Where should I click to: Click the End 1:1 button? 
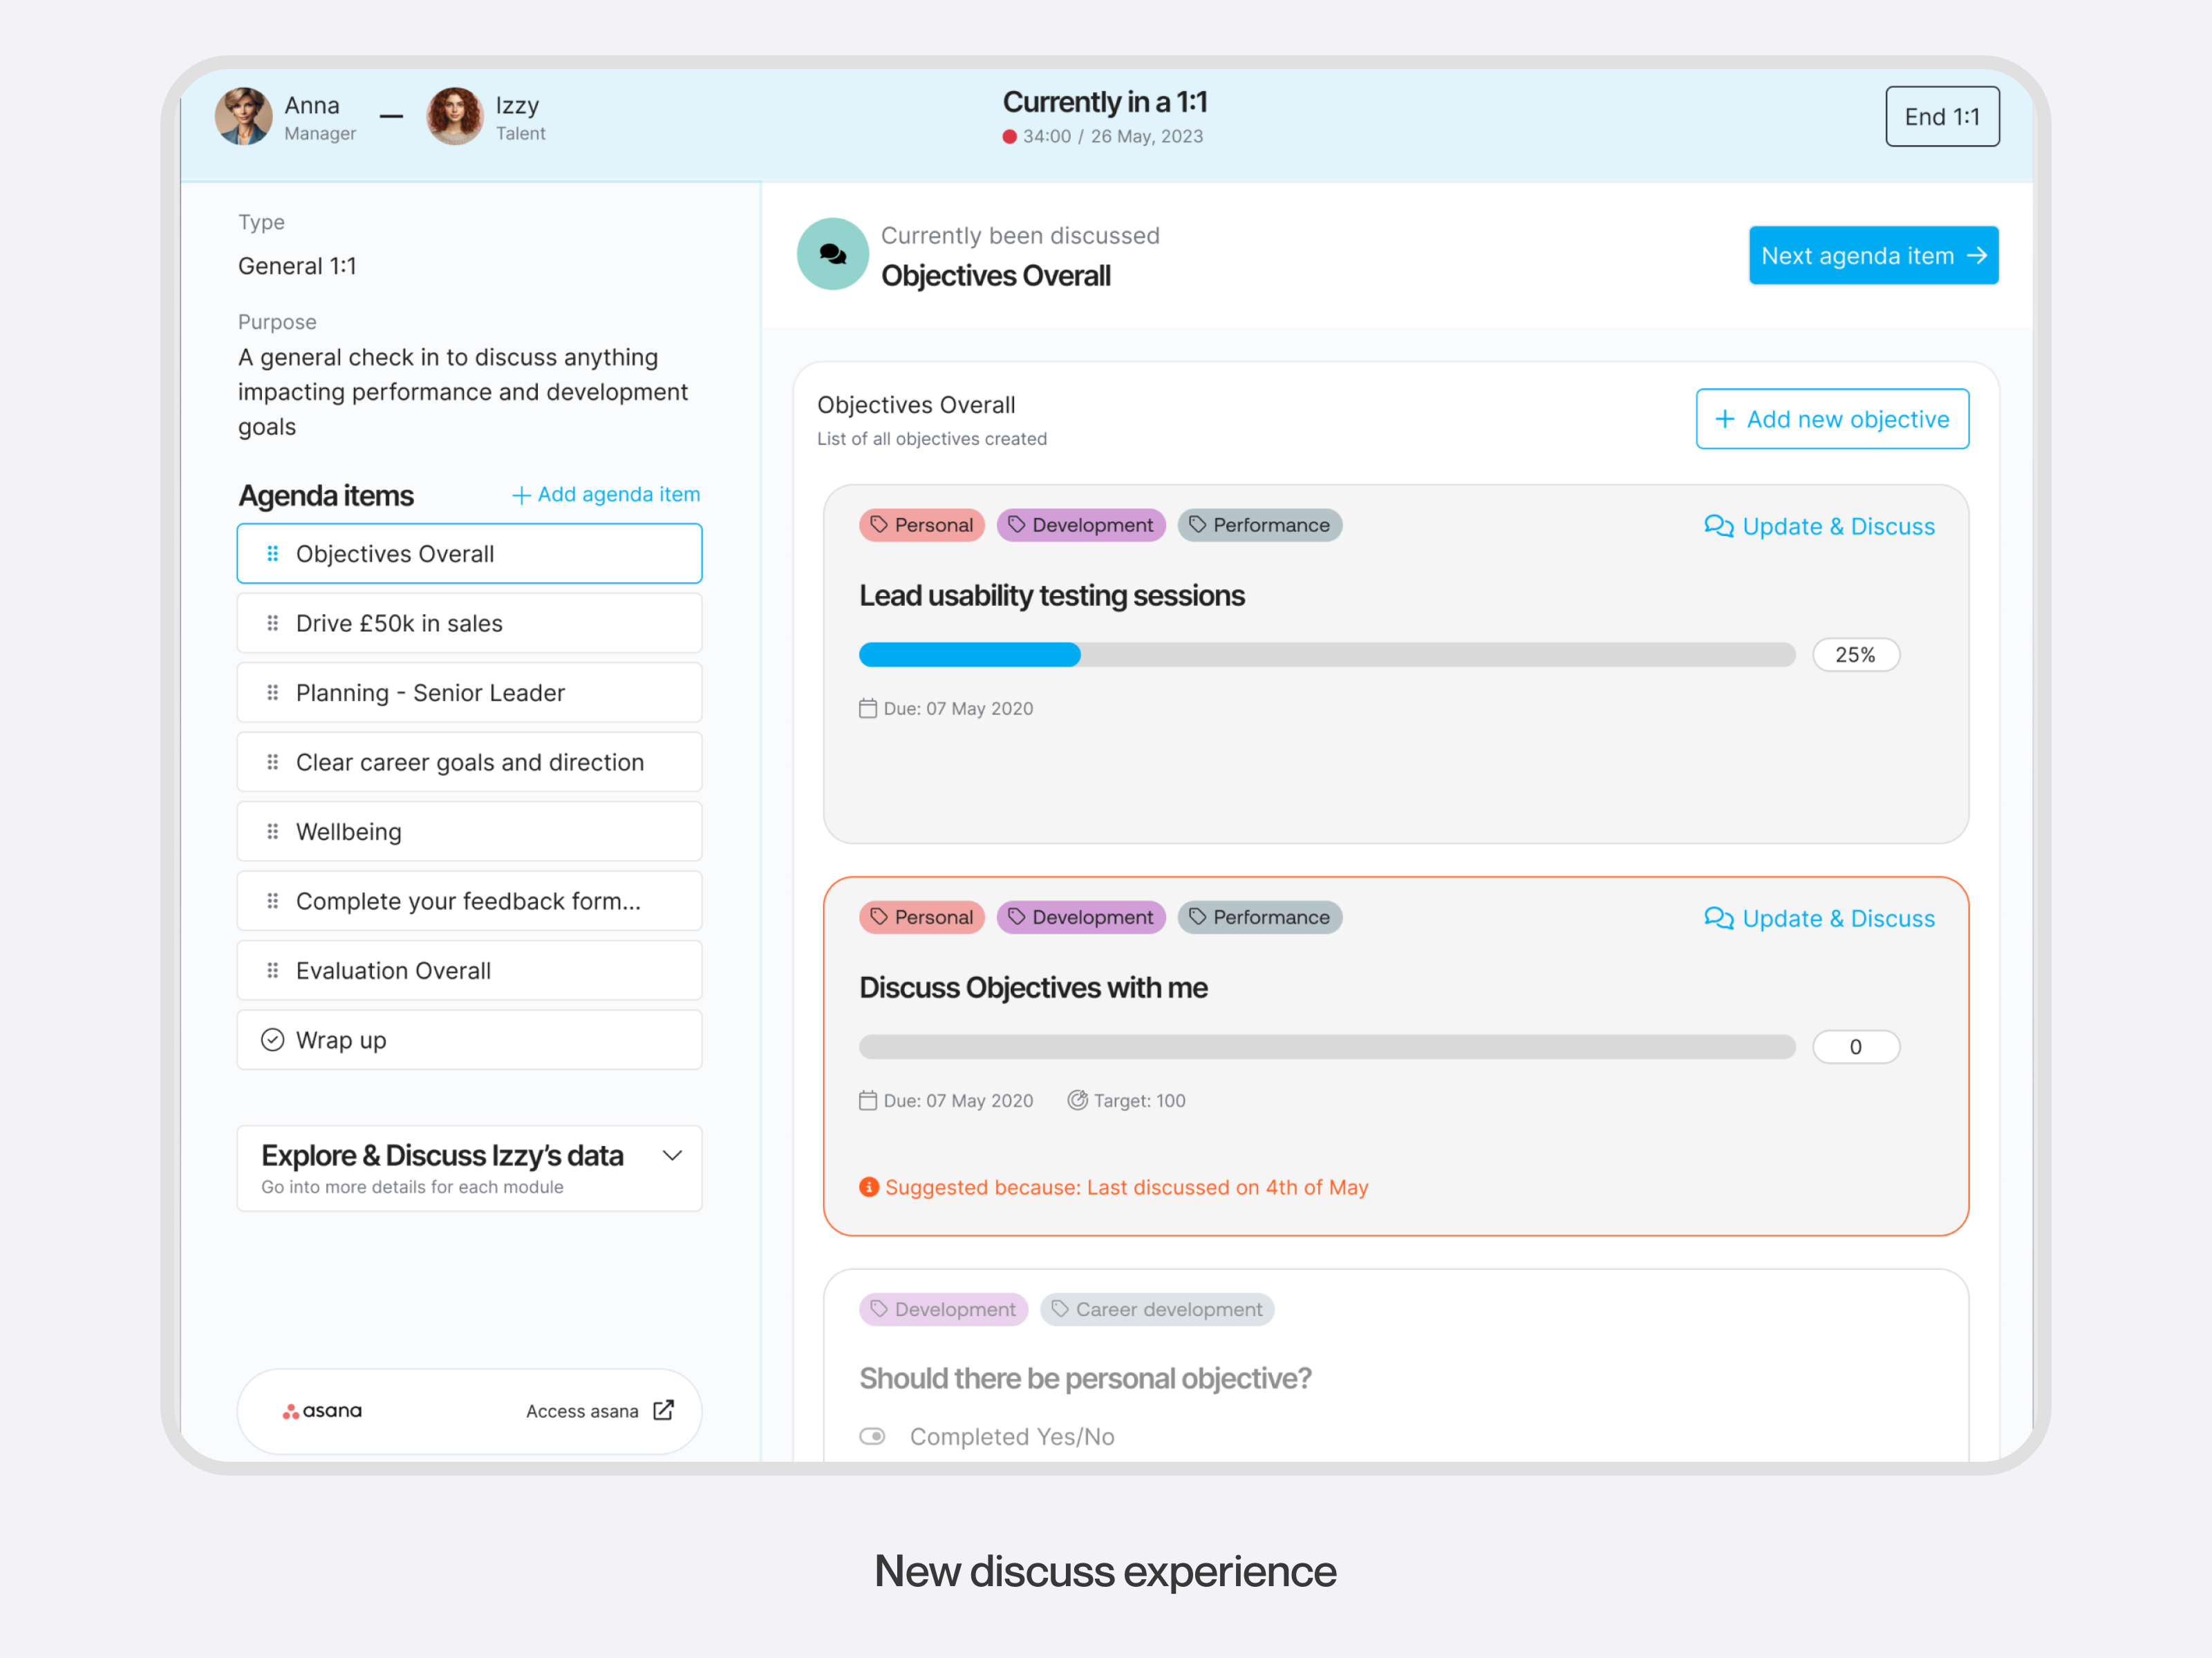pyautogui.click(x=1941, y=116)
